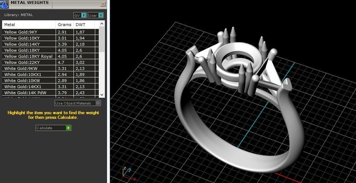The width and height of the screenshot is (356, 183).
Task: Click the Metal Weights scale icon
Action: pos(4,4)
